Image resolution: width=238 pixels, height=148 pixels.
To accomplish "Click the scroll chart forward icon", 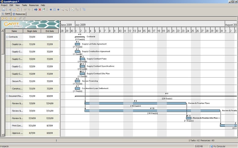I will 58,9.
